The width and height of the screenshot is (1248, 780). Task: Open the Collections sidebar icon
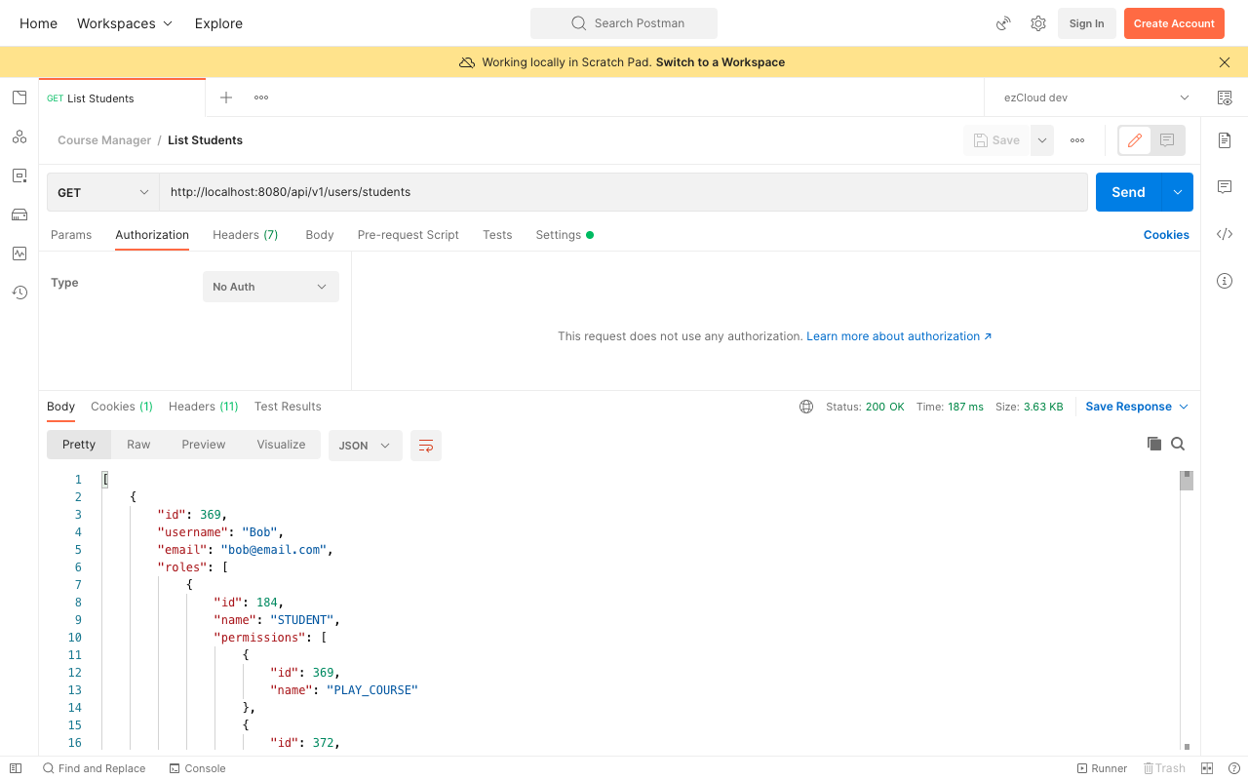[x=19, y=97]
